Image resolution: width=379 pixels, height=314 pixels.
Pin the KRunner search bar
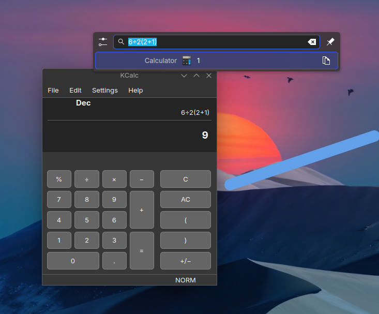tap(330, 42)
